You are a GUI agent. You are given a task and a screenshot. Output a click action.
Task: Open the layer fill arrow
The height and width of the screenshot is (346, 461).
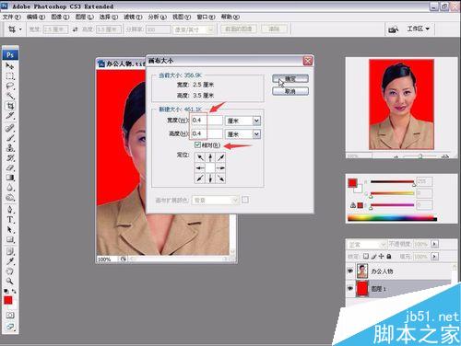click(x=434, y=256)
